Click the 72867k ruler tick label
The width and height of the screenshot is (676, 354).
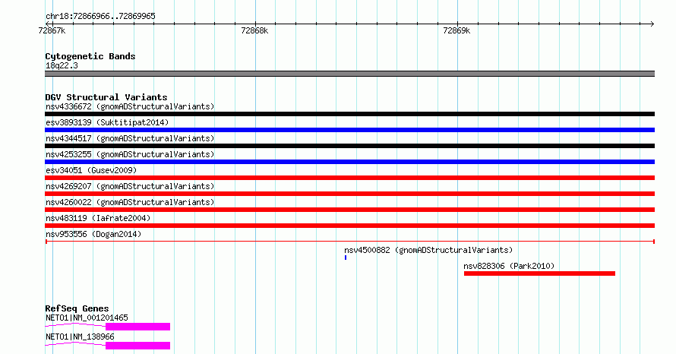click(52, 30)
